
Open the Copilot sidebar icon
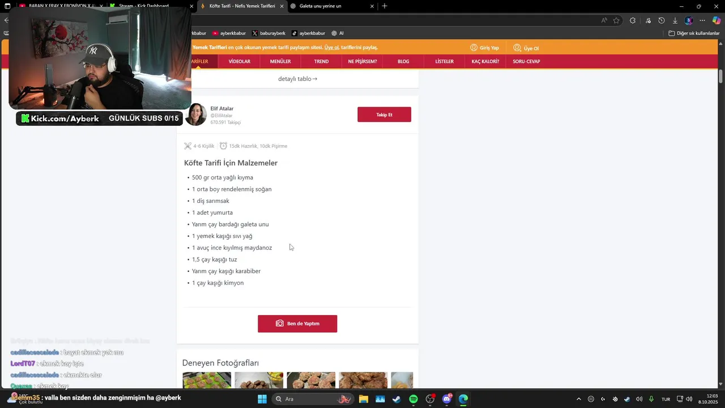pyautogui.click(x=717, y=20)
